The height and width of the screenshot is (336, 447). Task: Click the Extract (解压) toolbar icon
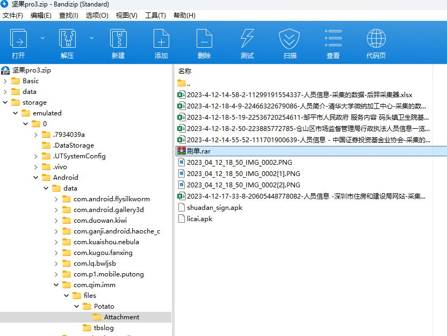(67, 39)
